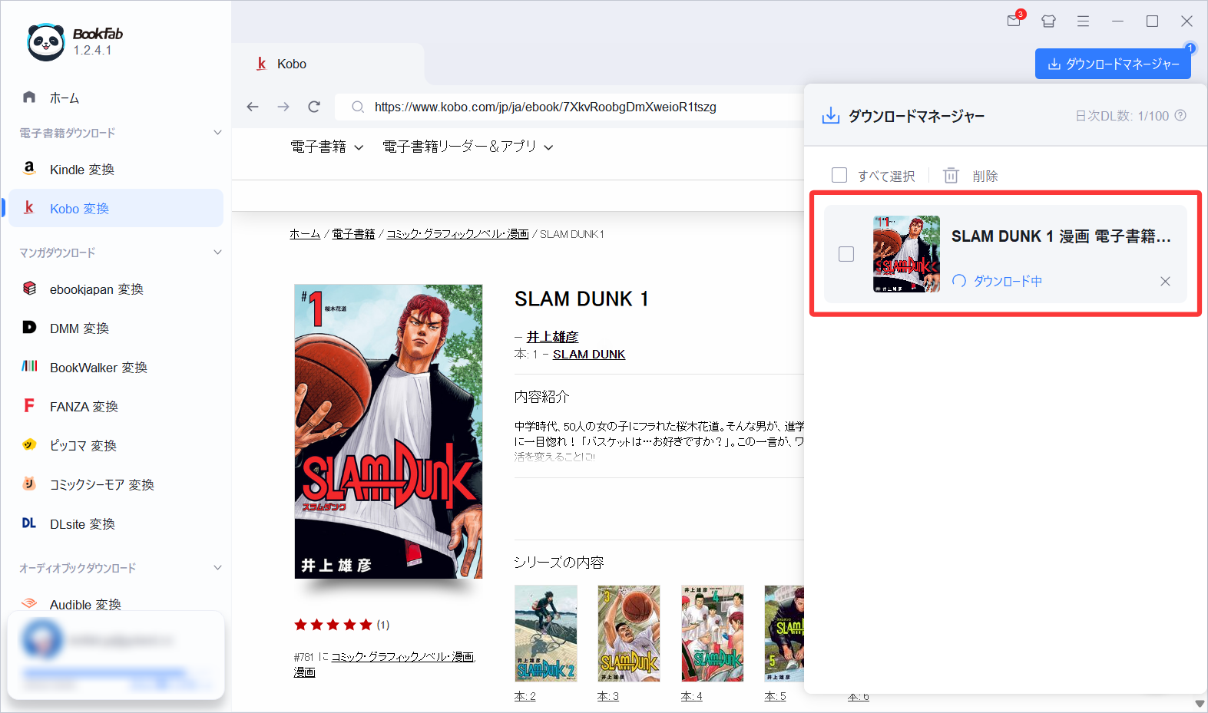Open series volume 本: 2 thumbnail
The image size is (1208, 713).
546,634
